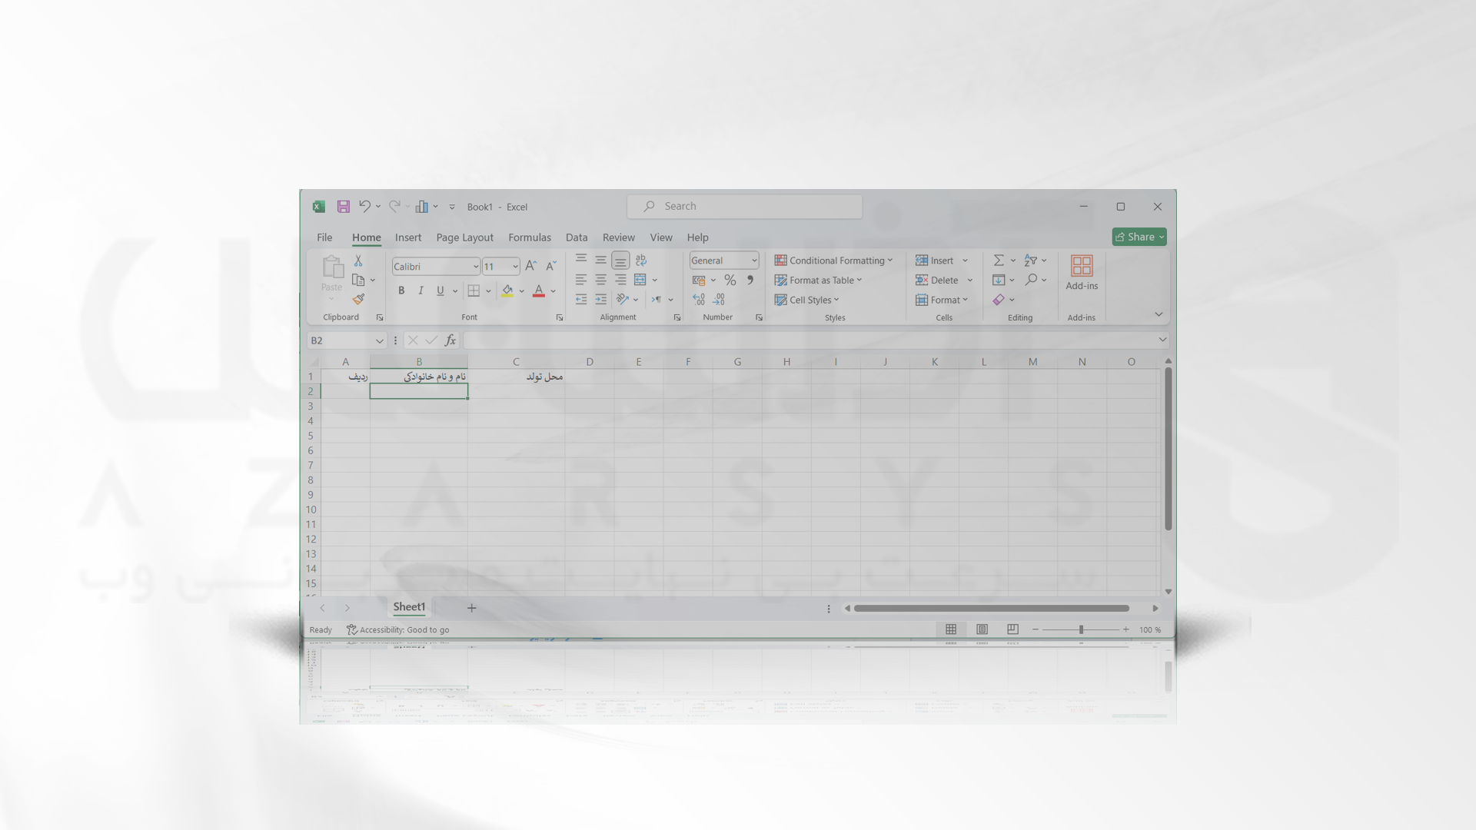The image size is (1476, 830).
Task: Click Increase Decimal icon
Action: [699, 299]
